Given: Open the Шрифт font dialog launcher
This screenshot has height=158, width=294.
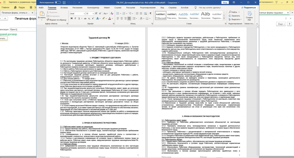Looking at the screenshot, I should point(114,24).
